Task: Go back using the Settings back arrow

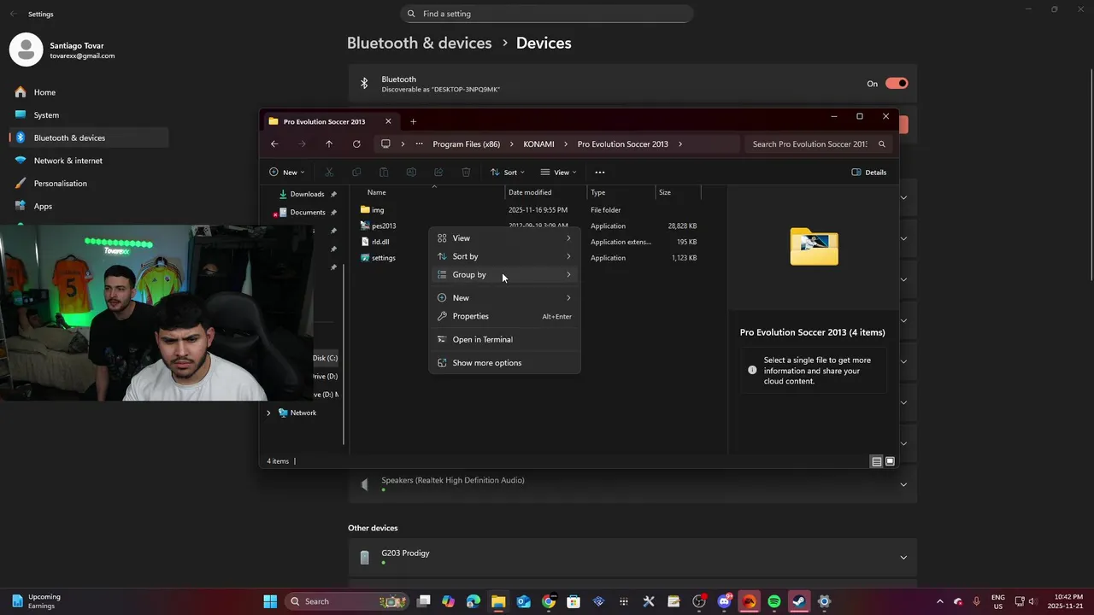Action: 13,14
